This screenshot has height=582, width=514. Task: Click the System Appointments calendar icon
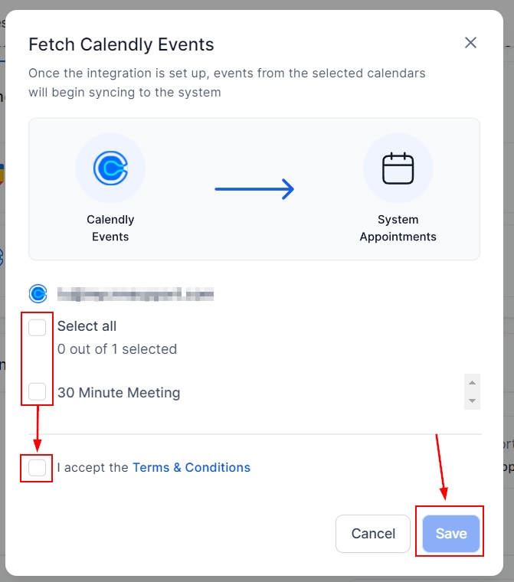(398, 168)
